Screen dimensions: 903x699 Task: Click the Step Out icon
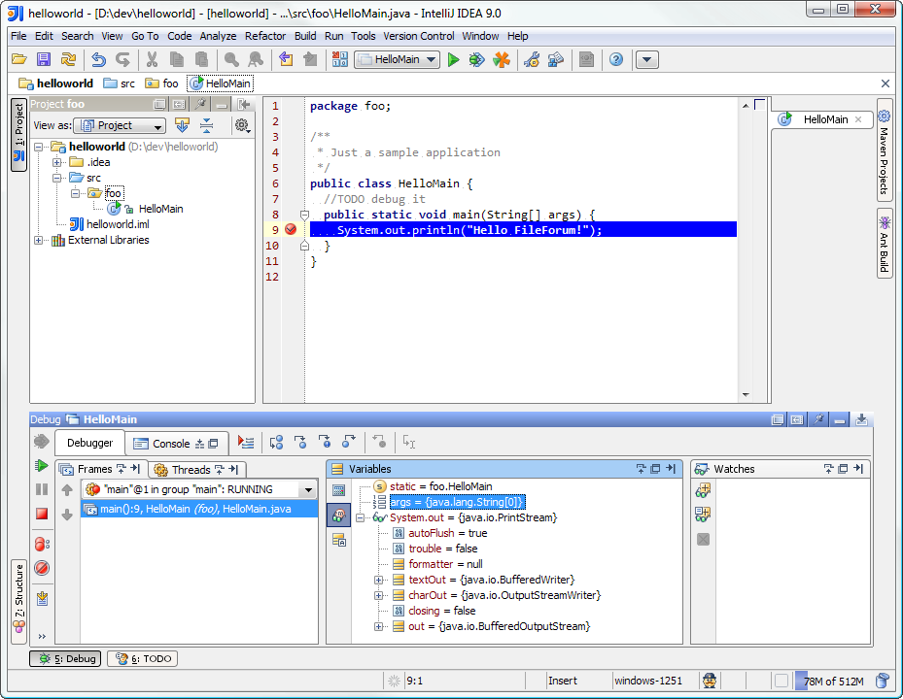click(x=349, y=443)
